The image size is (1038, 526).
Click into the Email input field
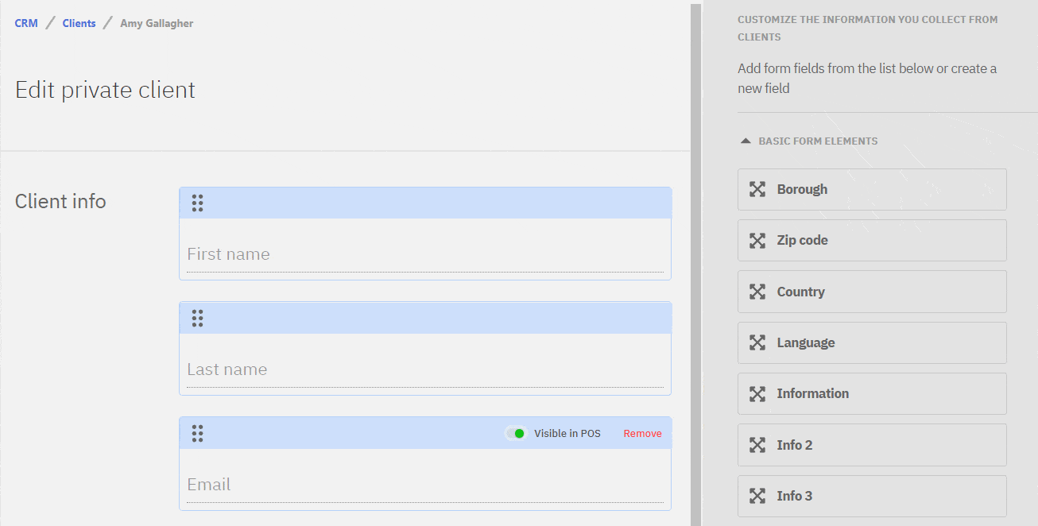pos(424,485)
